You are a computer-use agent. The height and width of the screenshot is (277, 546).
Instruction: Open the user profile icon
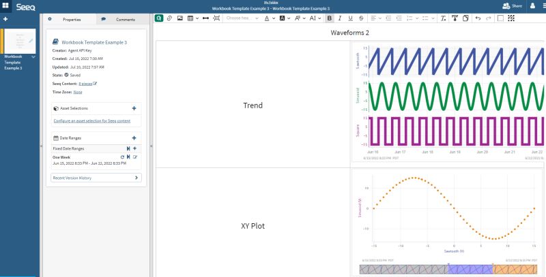(x=532, y=6)
